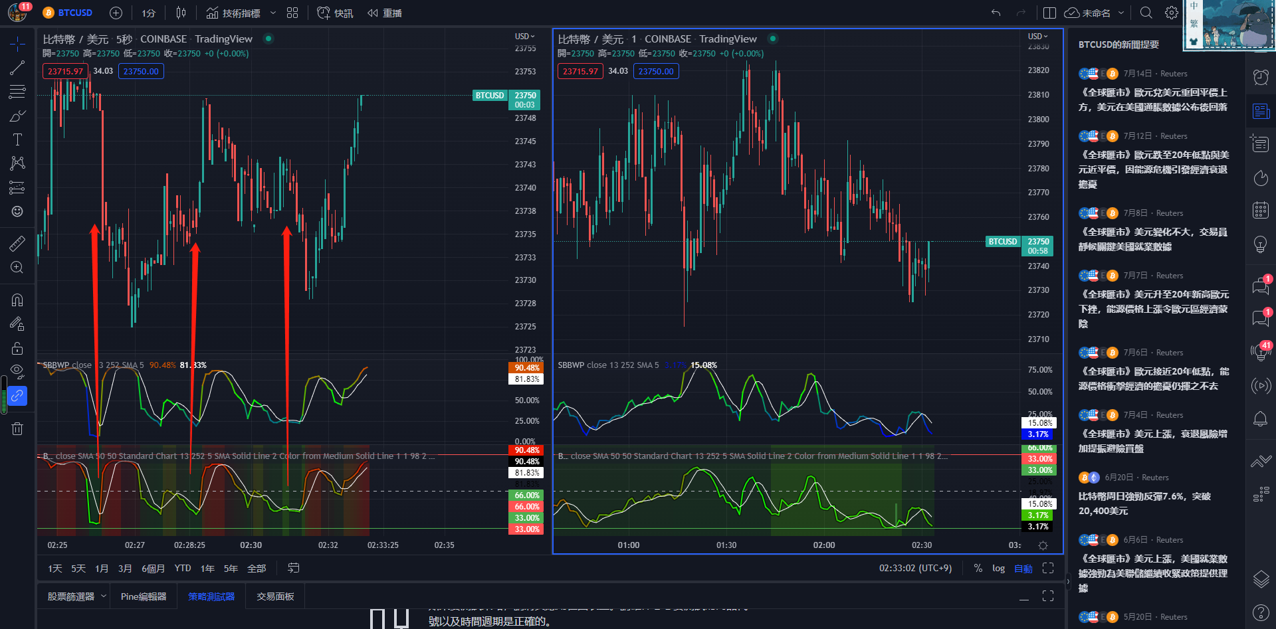
Task: Add symbol with the plus icon
Action: pos(116,13)
